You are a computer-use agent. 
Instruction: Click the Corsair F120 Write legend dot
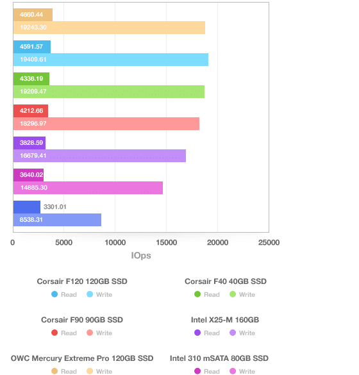coord(90,294)
